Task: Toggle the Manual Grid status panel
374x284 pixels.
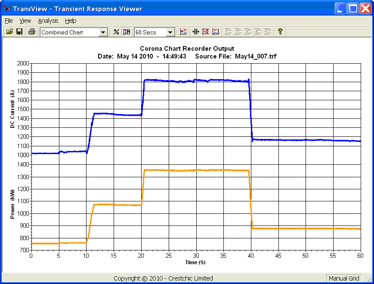Action: pyautogui.click(x=344, y=278)
